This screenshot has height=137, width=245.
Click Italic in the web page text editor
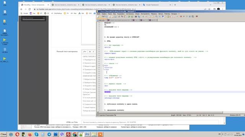pyautogui.click(x=93, y=52)
